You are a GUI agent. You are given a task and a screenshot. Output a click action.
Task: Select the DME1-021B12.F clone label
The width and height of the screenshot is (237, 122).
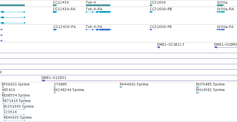point(171,45)
